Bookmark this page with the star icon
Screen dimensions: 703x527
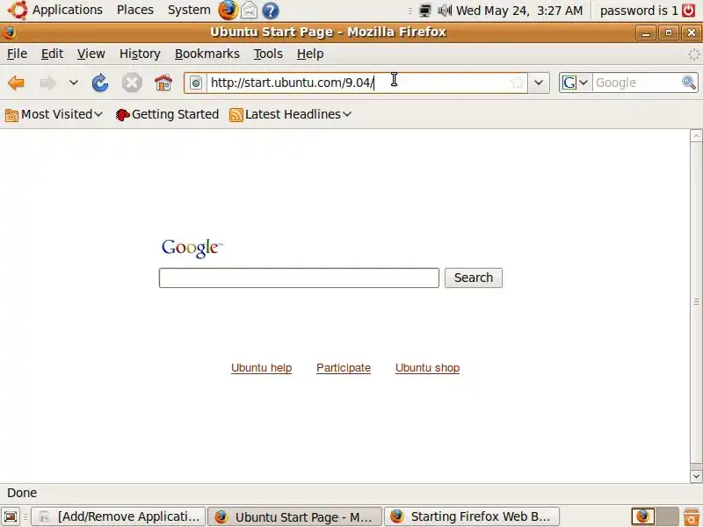517,83
